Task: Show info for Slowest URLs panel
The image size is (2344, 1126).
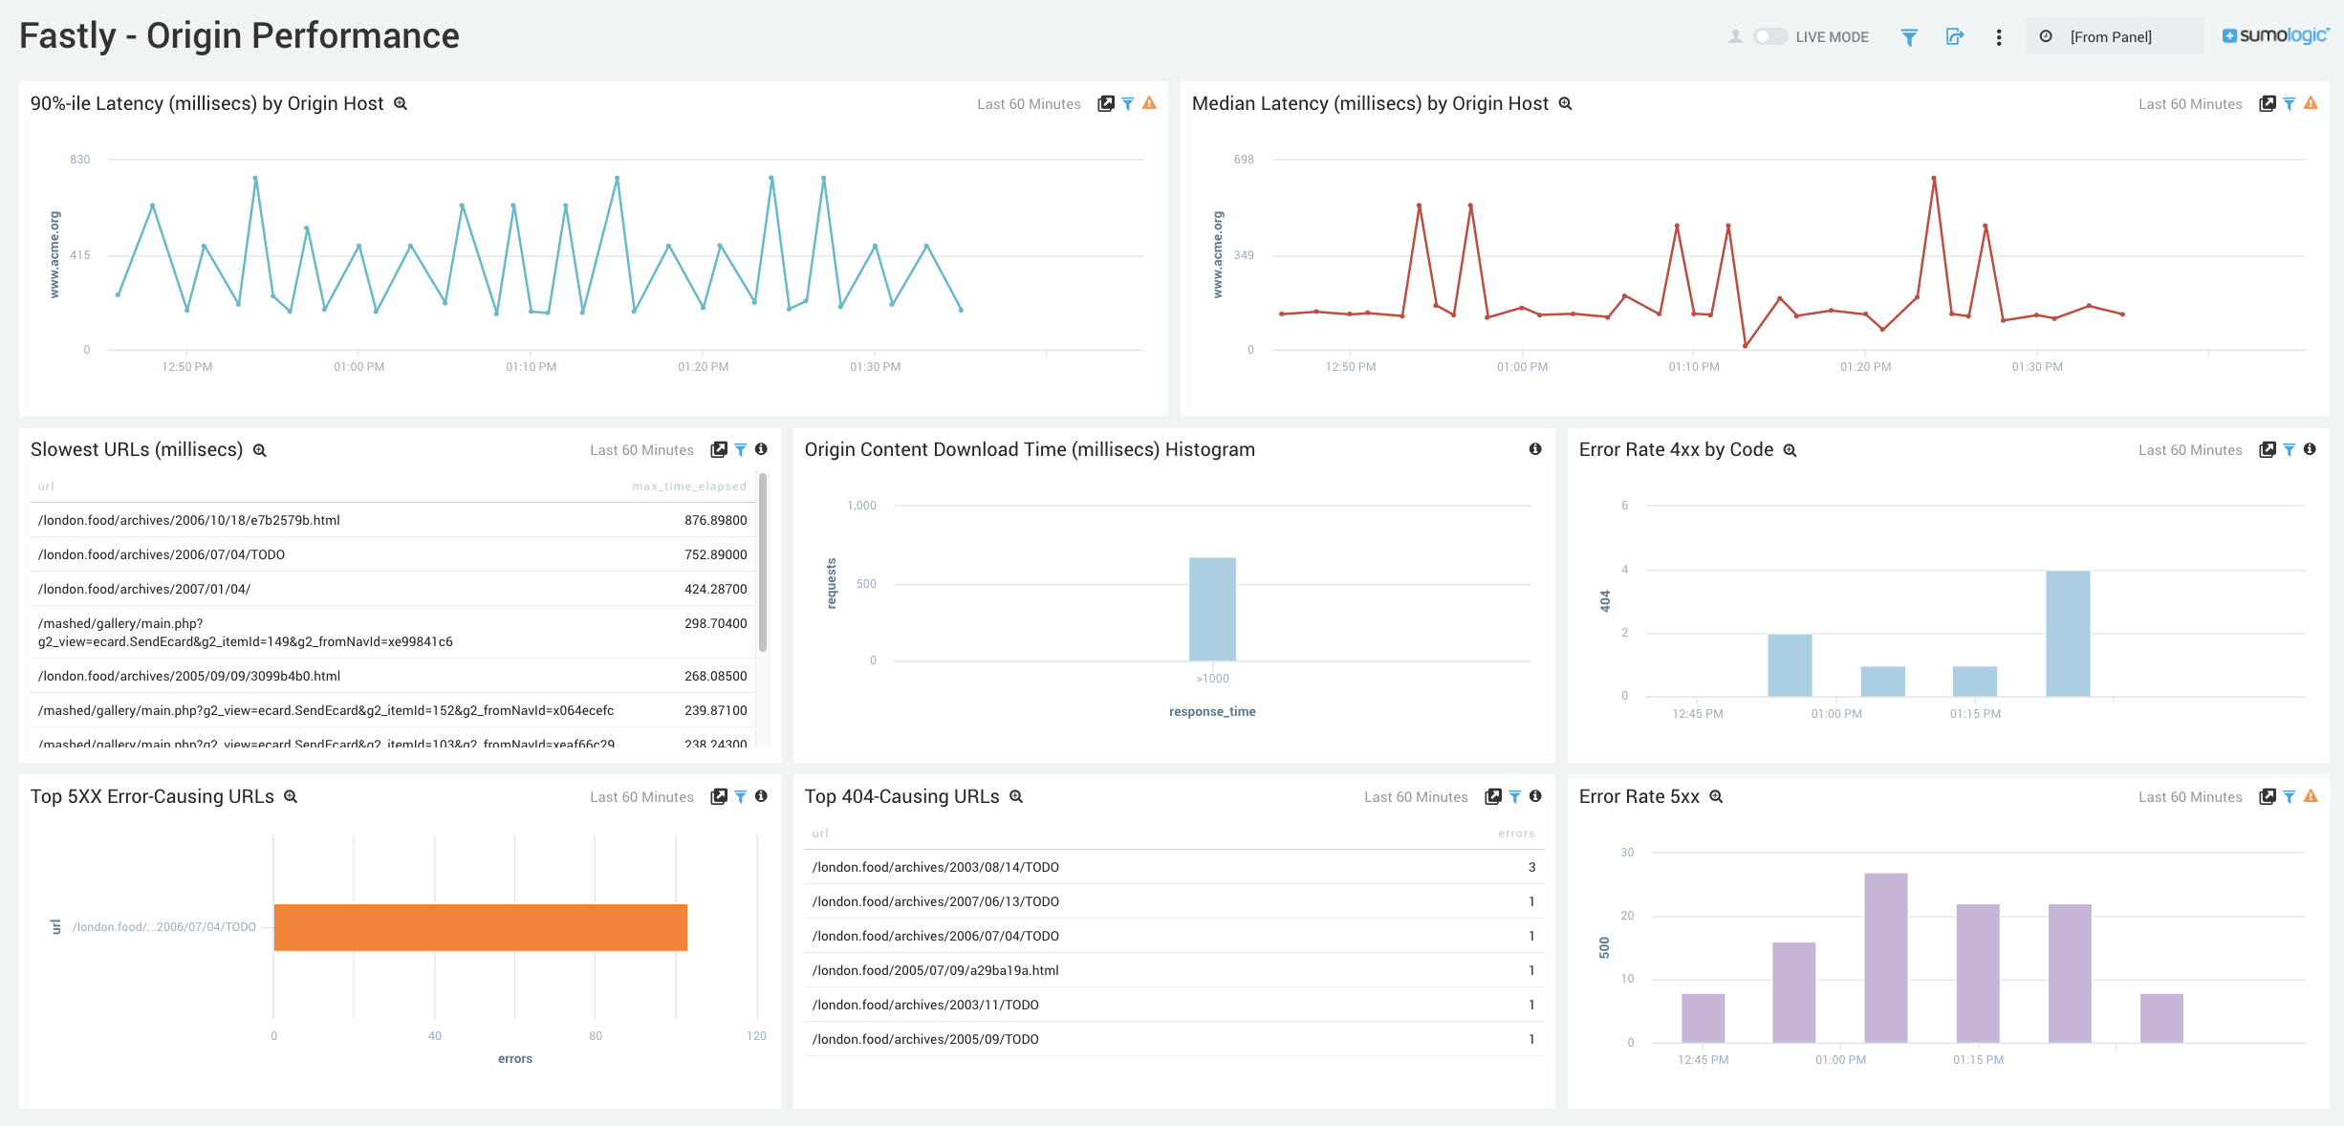Action: coord(761,449)
